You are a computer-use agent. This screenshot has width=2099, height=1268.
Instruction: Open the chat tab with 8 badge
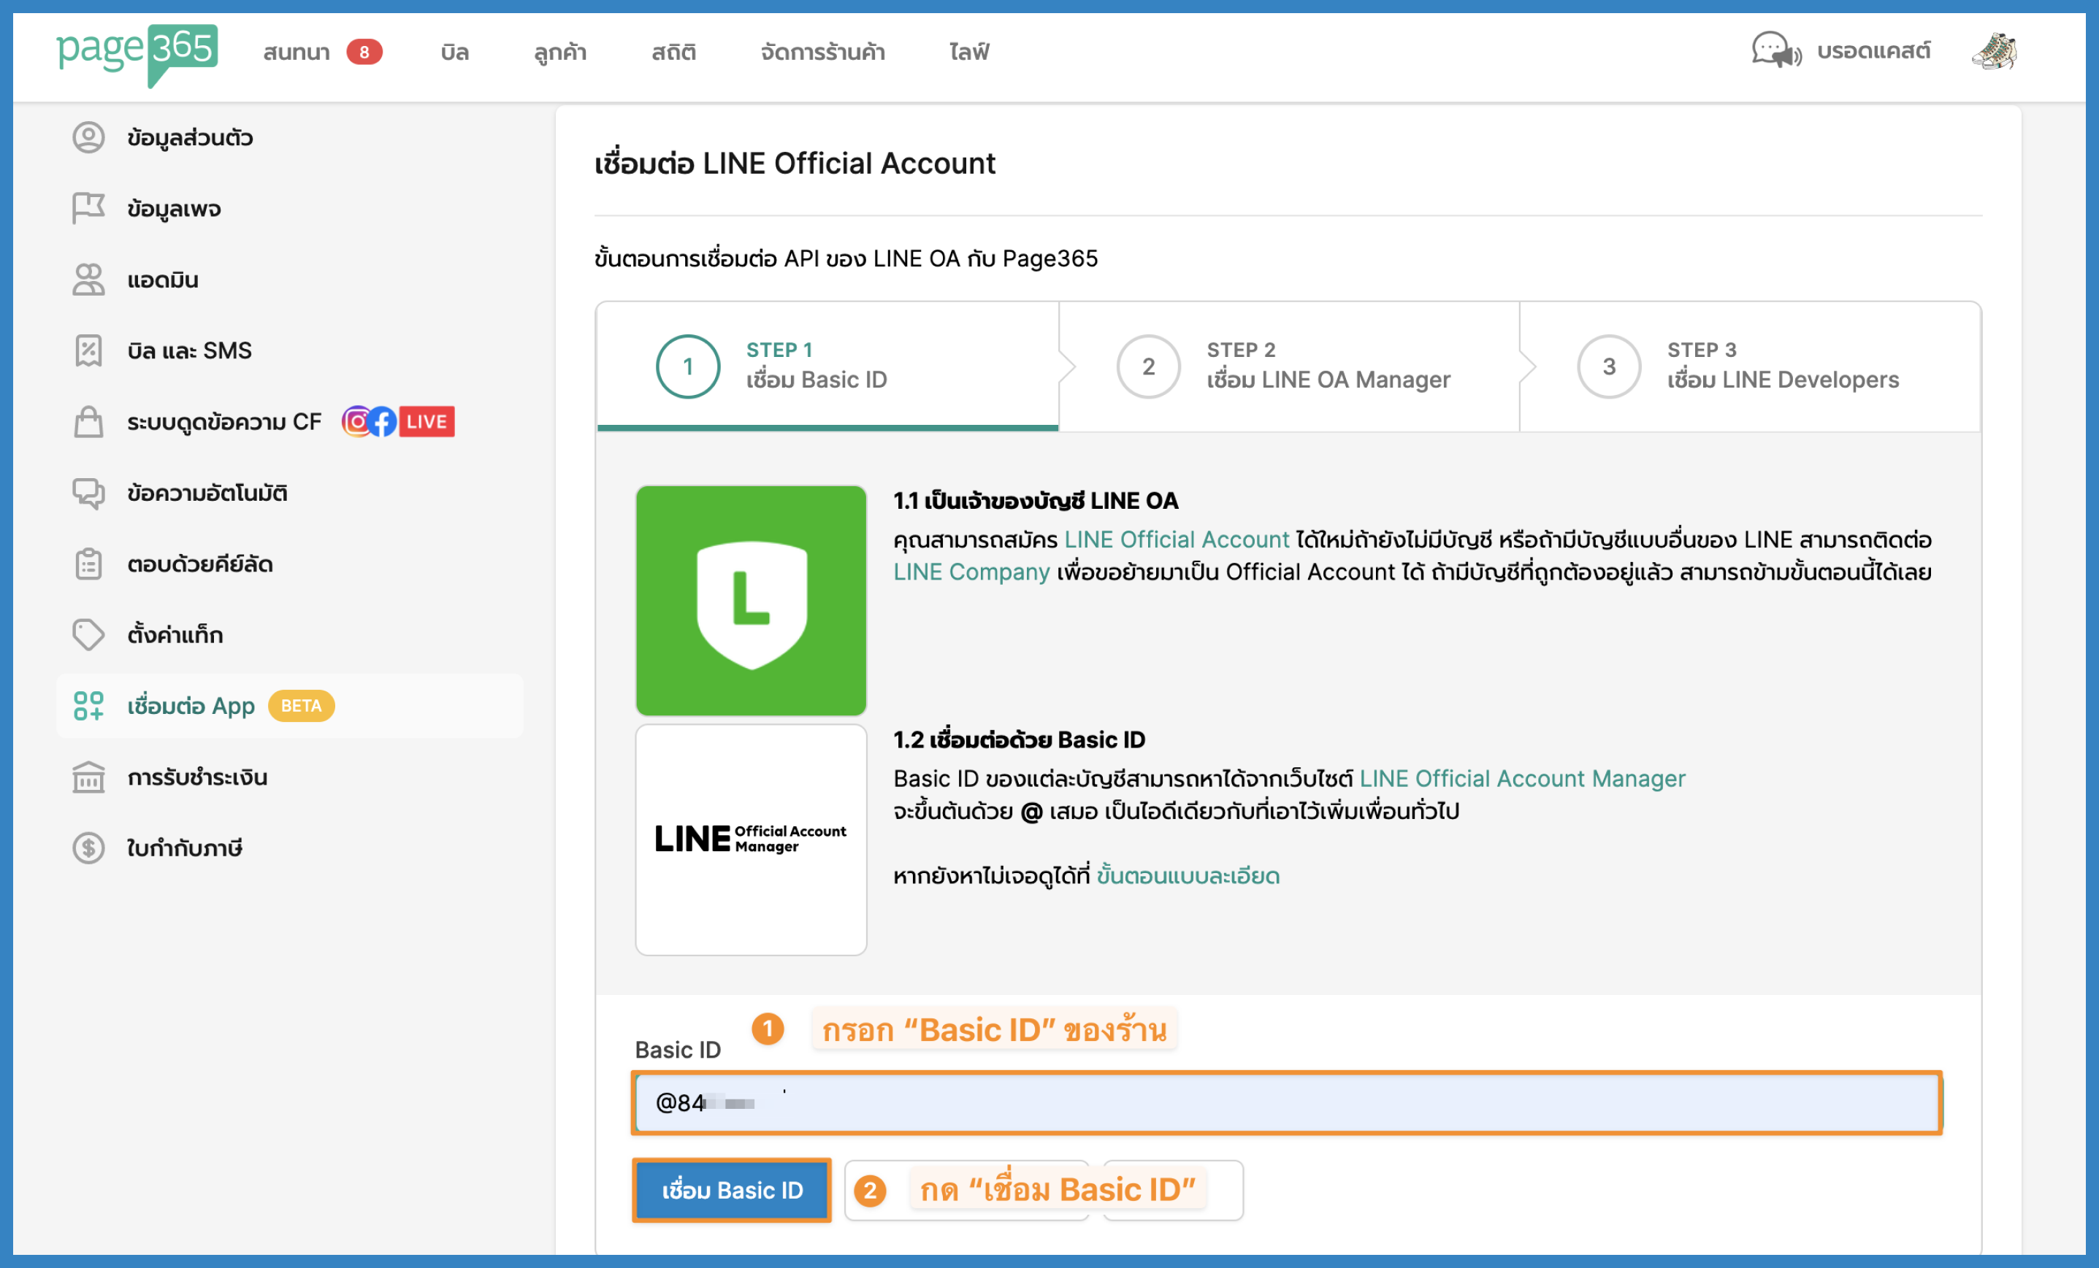(x=322, y=52)
